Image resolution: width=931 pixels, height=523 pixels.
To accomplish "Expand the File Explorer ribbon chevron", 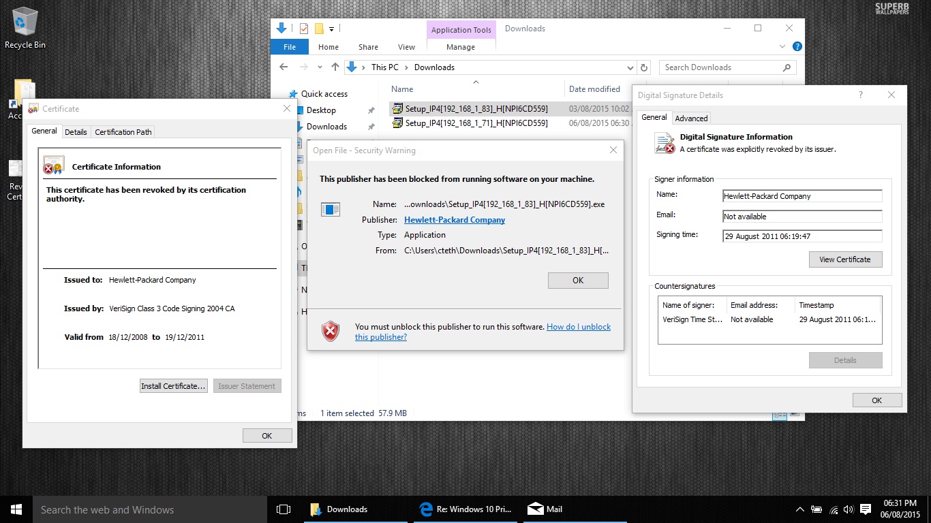I will click(782, 47).
